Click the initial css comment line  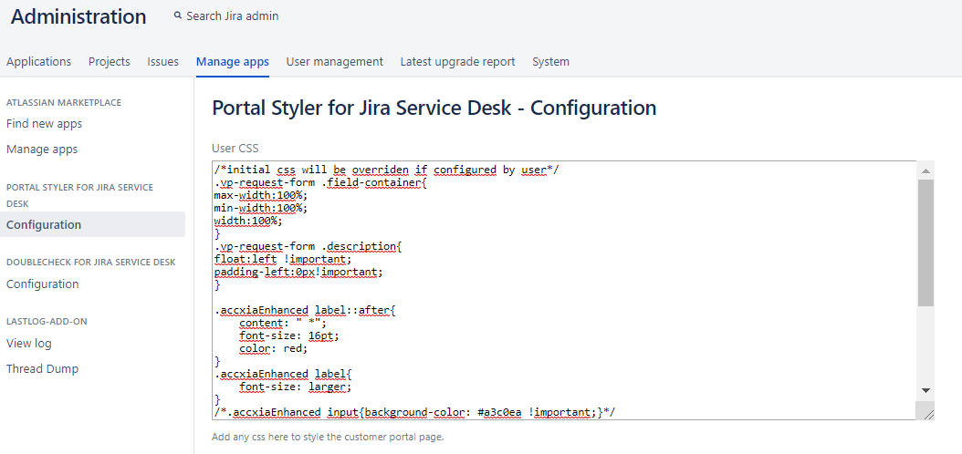click(x=386, y=170)
